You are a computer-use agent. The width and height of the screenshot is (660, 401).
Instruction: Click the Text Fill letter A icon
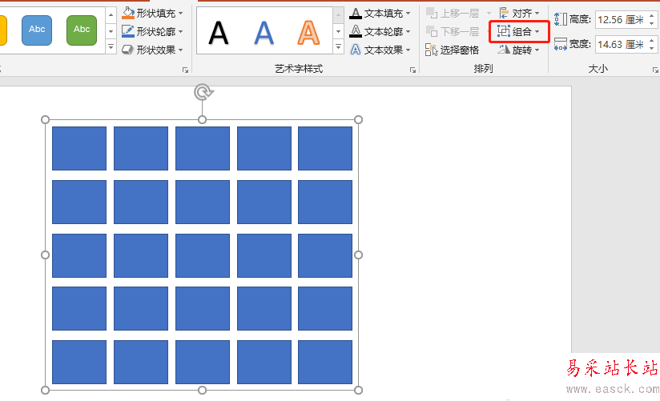pyautogui.click(x=356, y=13)
